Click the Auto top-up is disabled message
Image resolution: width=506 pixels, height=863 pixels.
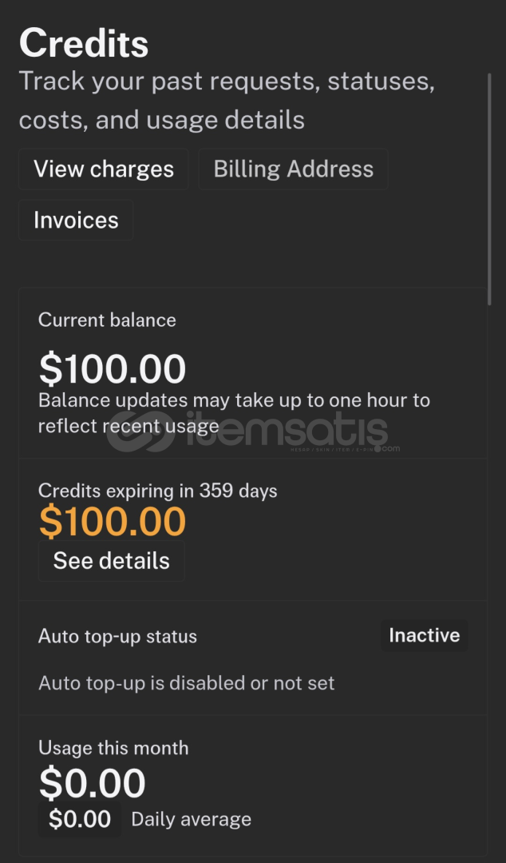pos(186,683)
